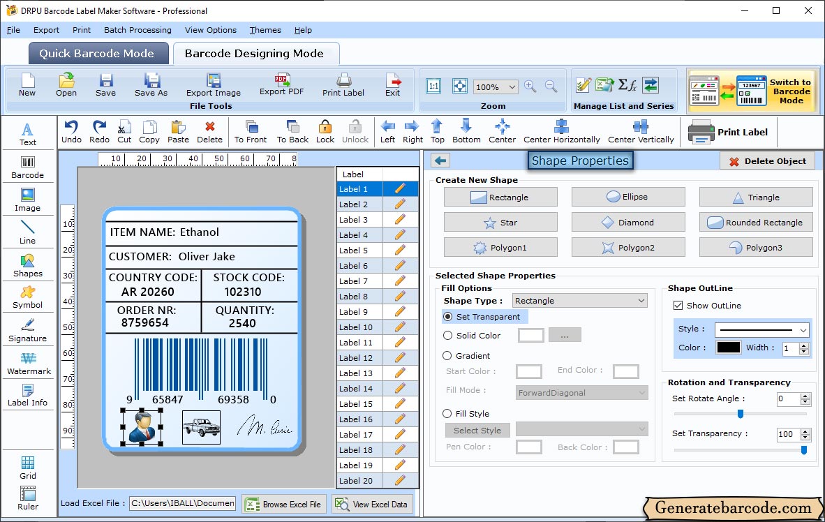Select the Text tool
825x522 pixels.
27,134
